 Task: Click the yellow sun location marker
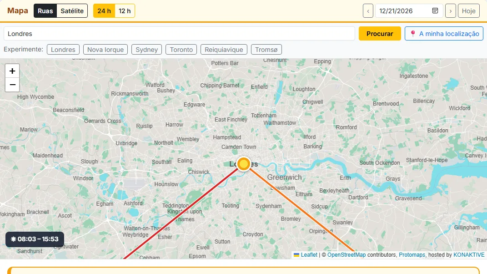tap(244, 163)
